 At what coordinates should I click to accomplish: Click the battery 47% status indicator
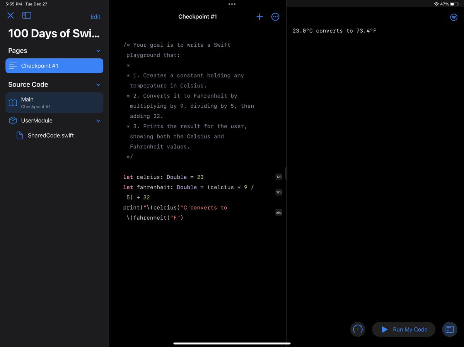tap(450, 4)
